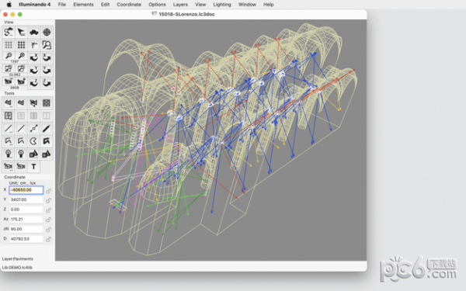This screenshot has height=291, width=466.
Task: Open the Layers menu
Action: tap(180, 5)
